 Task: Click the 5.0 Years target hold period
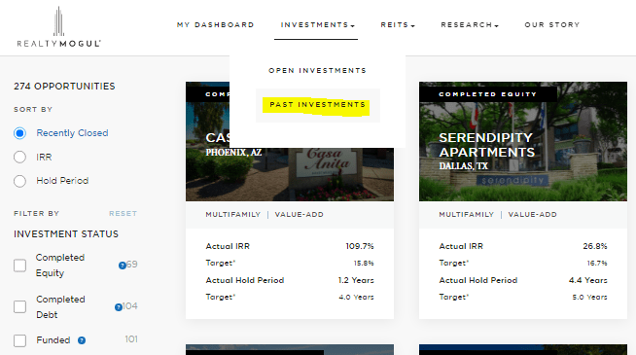589,298
